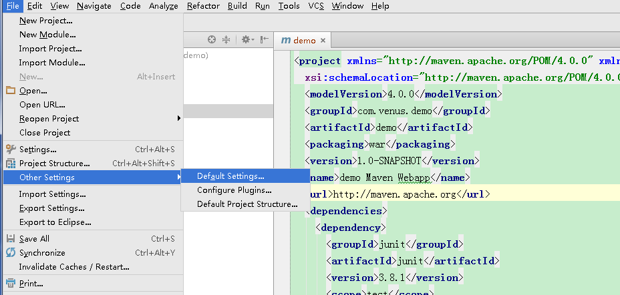The height and width of the screenshot is (295, 620).
Task: Click the groupId com.venus.demo line
Action: (x=398, y=111)
